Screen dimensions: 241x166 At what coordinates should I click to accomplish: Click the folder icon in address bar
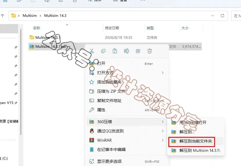click(14, 16)
